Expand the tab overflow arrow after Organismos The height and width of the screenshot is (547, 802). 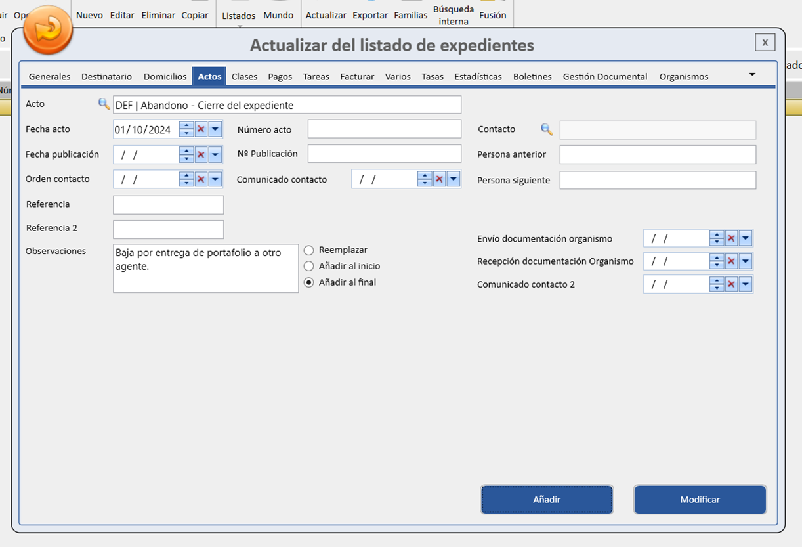(x=752, y=75)
